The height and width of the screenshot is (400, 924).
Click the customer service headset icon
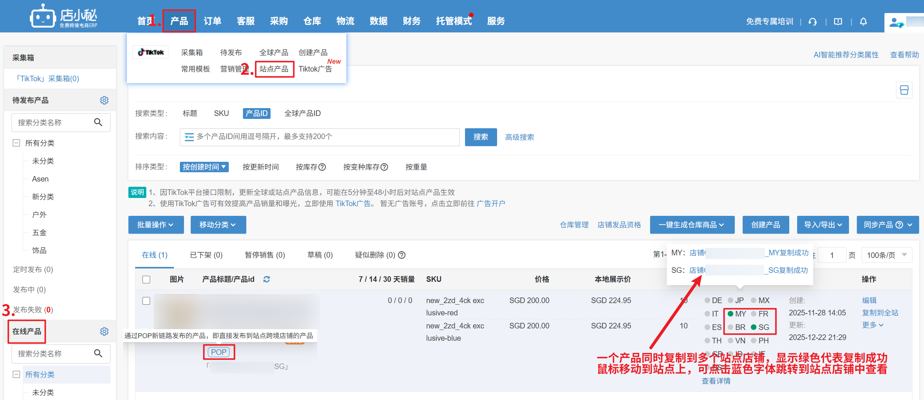(x=812, y=22)
